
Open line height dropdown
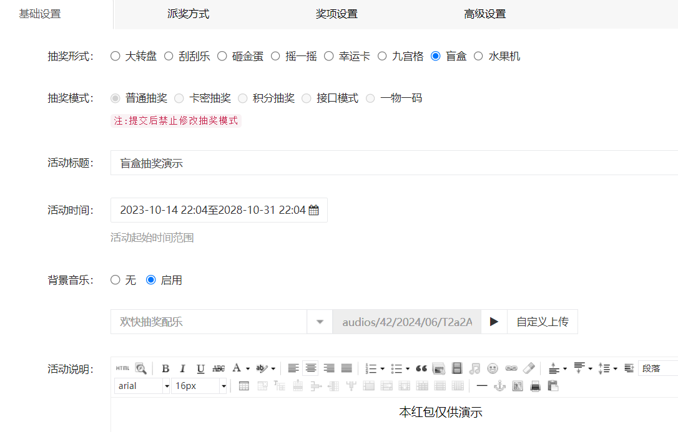(x=616, y=369)
